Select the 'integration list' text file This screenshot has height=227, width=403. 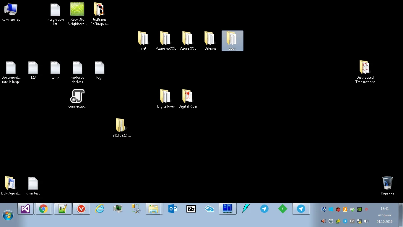point(55,14)
